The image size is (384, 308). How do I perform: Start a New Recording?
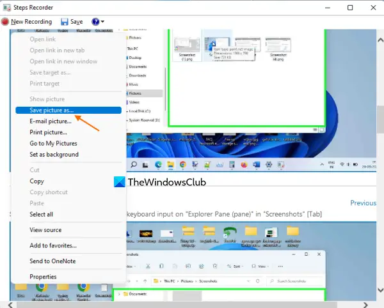27,22
